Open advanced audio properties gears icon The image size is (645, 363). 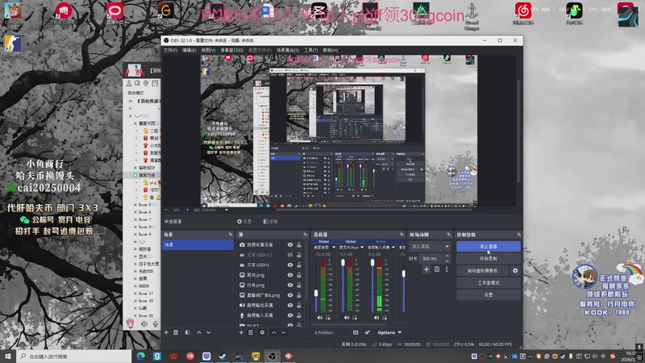(368, 332)
